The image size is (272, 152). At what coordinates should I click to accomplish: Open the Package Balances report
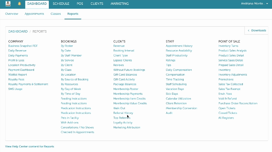point(125,84)
